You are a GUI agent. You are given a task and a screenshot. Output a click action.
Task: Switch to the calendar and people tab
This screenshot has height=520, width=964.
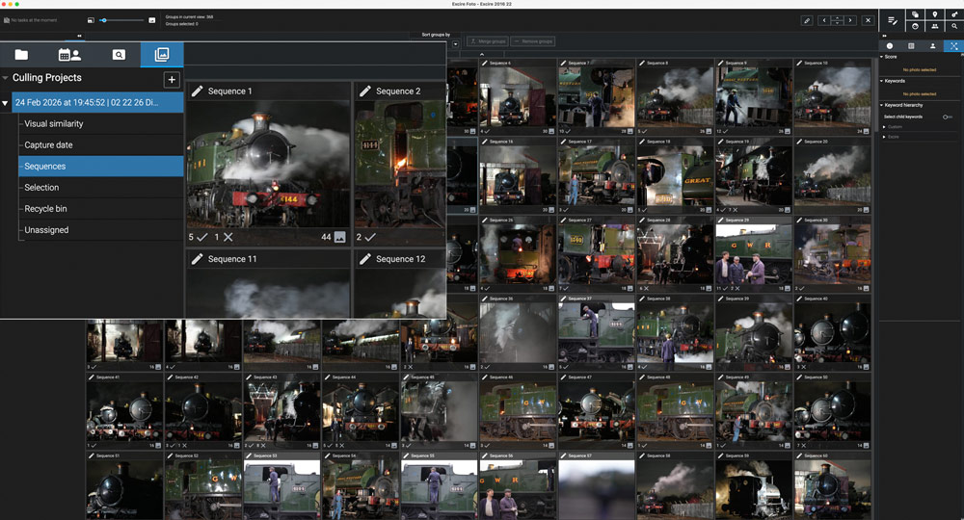[x=69, y=55]
